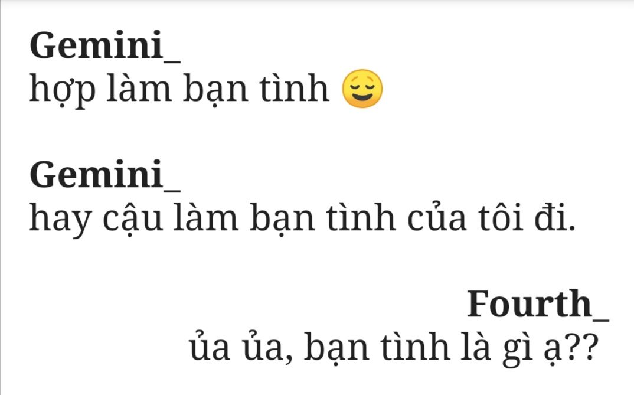The image size is (634, 395).
Task: Click the word "đi." ending second message
Action: click(x=555, y=217)
